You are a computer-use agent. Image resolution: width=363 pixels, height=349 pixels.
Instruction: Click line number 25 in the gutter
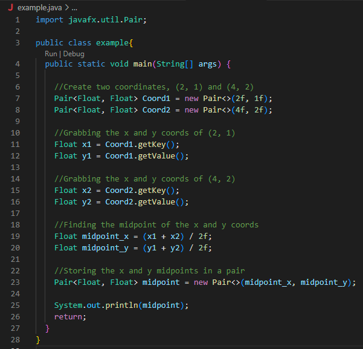[16, 305]
